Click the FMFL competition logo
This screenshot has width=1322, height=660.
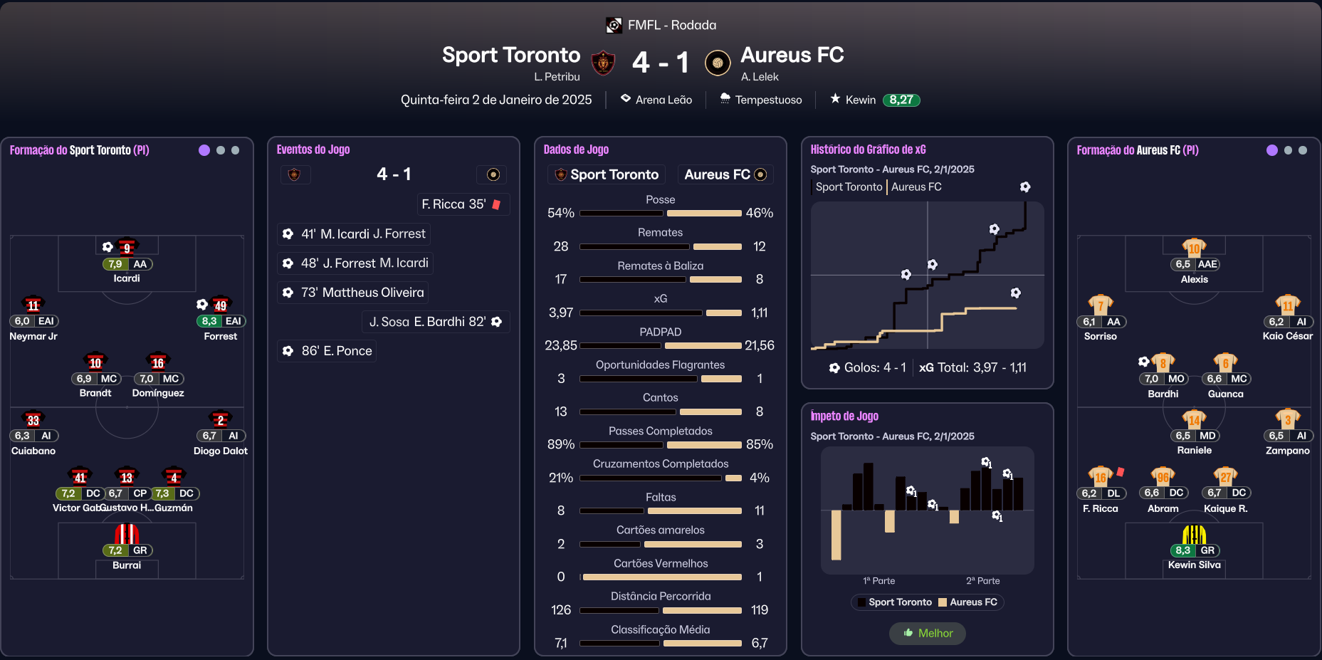tap(614, 26)
